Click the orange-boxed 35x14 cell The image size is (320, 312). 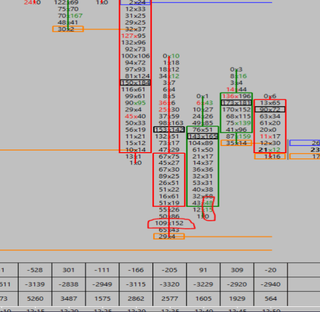pyautogui.click(x=237, y=143)
